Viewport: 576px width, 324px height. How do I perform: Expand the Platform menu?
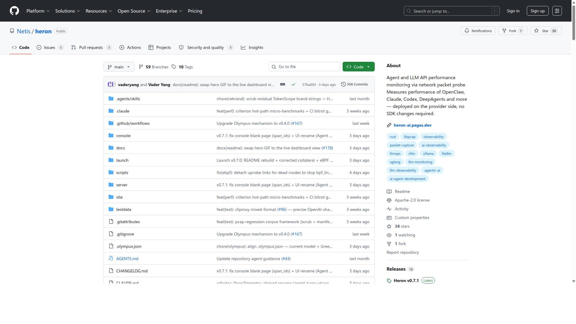click(38, 11)
